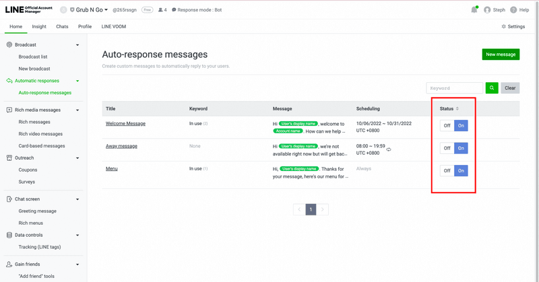Click the Gain friends person icon
This screenshot has height=282, width=539.
point(9,264)
